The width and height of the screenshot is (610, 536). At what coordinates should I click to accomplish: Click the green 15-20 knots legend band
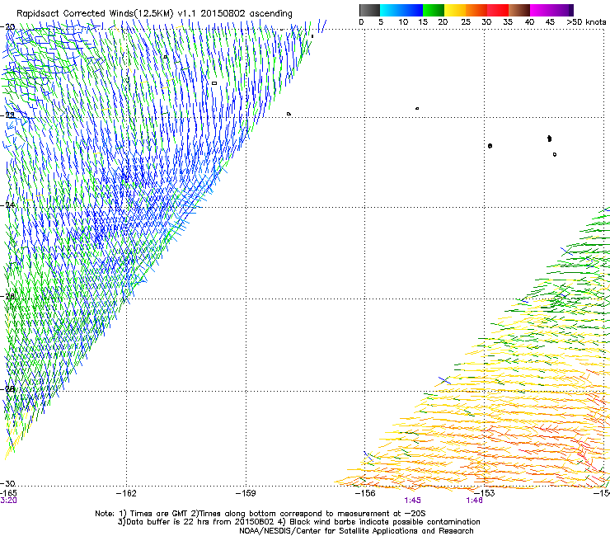(434, 10)
